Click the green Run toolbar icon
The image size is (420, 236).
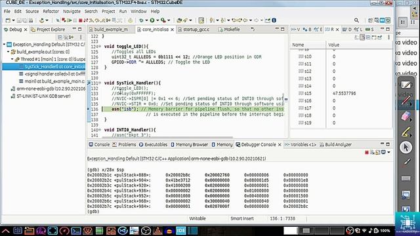pos(152,20)
